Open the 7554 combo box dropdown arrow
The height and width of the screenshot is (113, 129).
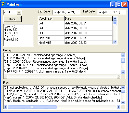pos(19,12)
